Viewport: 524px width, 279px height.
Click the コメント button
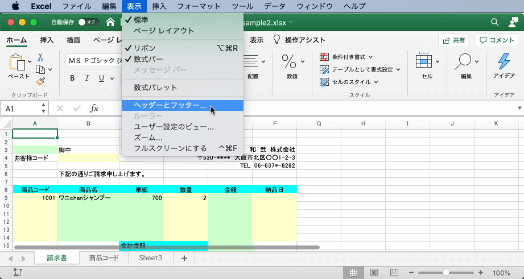(496, 40)
